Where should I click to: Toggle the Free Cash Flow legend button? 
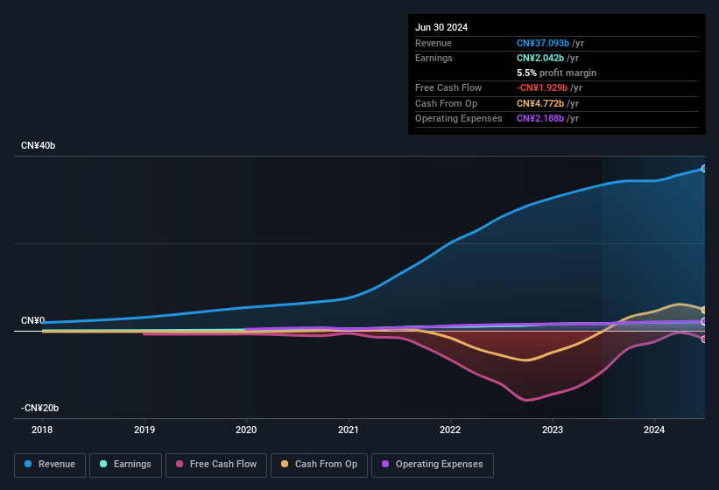(216, 465)
